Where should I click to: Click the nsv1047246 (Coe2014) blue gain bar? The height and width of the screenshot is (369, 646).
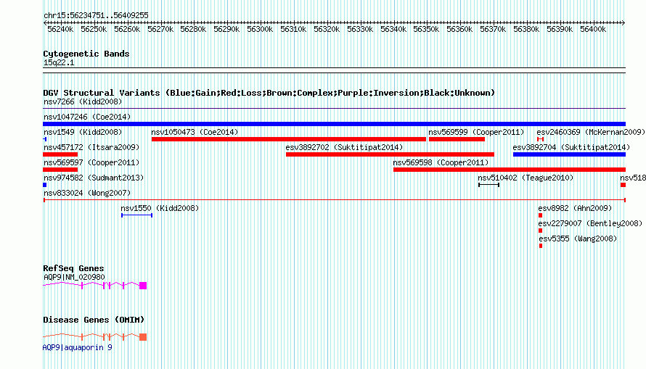[334, 124]
